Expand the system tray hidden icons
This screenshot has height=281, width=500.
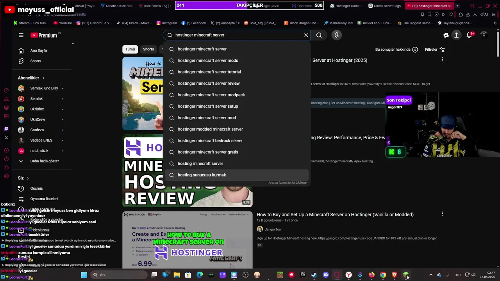431,275
